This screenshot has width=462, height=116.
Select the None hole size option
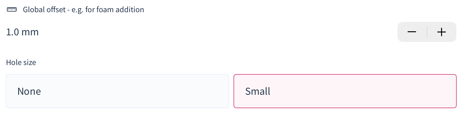117,91
